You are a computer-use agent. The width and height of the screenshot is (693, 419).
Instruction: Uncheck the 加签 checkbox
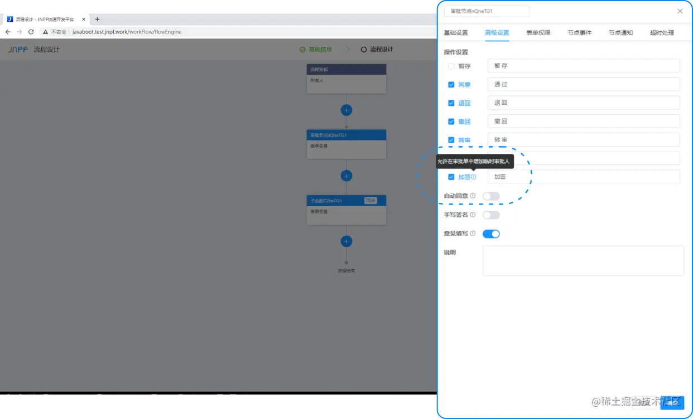(x=451, y=177)
